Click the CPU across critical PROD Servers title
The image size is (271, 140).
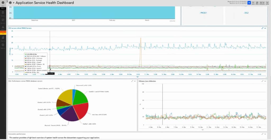tap(20, 28)
